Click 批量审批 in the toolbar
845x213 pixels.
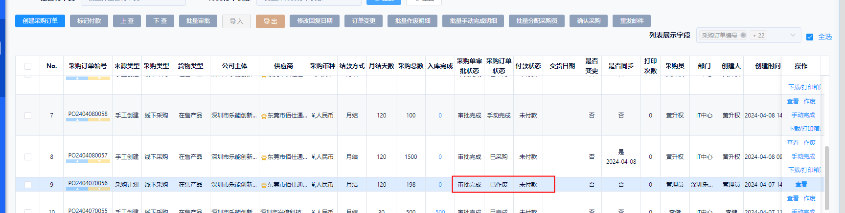point(198,21)
